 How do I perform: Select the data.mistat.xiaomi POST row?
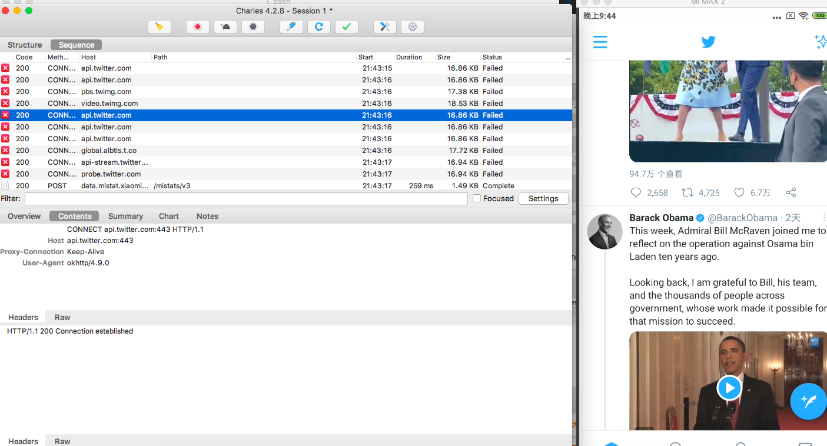(x=286, y=185)
